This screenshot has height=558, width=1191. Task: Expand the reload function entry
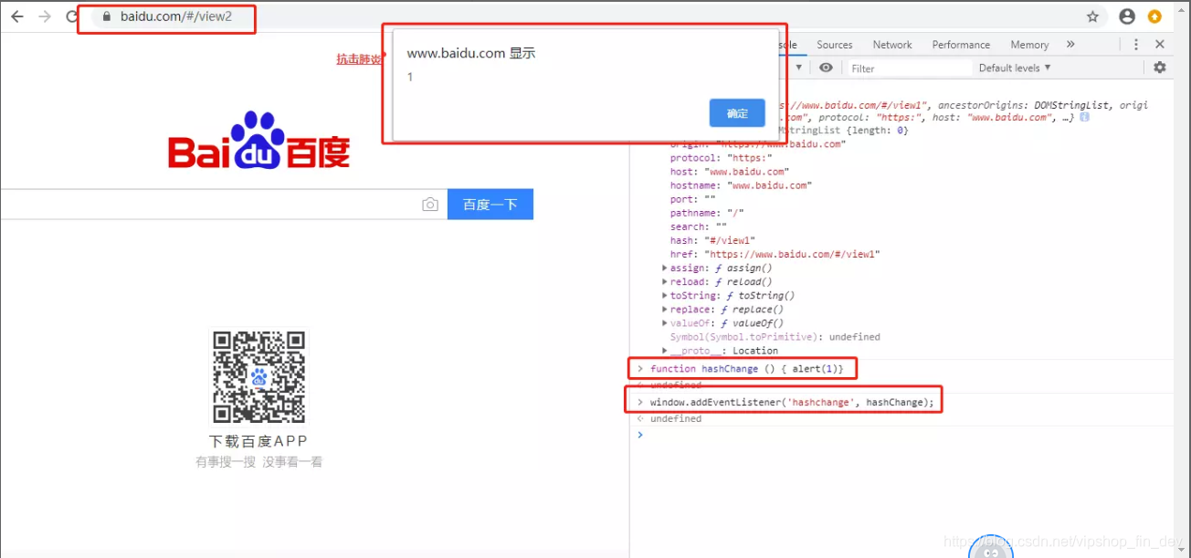pos(665,281)
